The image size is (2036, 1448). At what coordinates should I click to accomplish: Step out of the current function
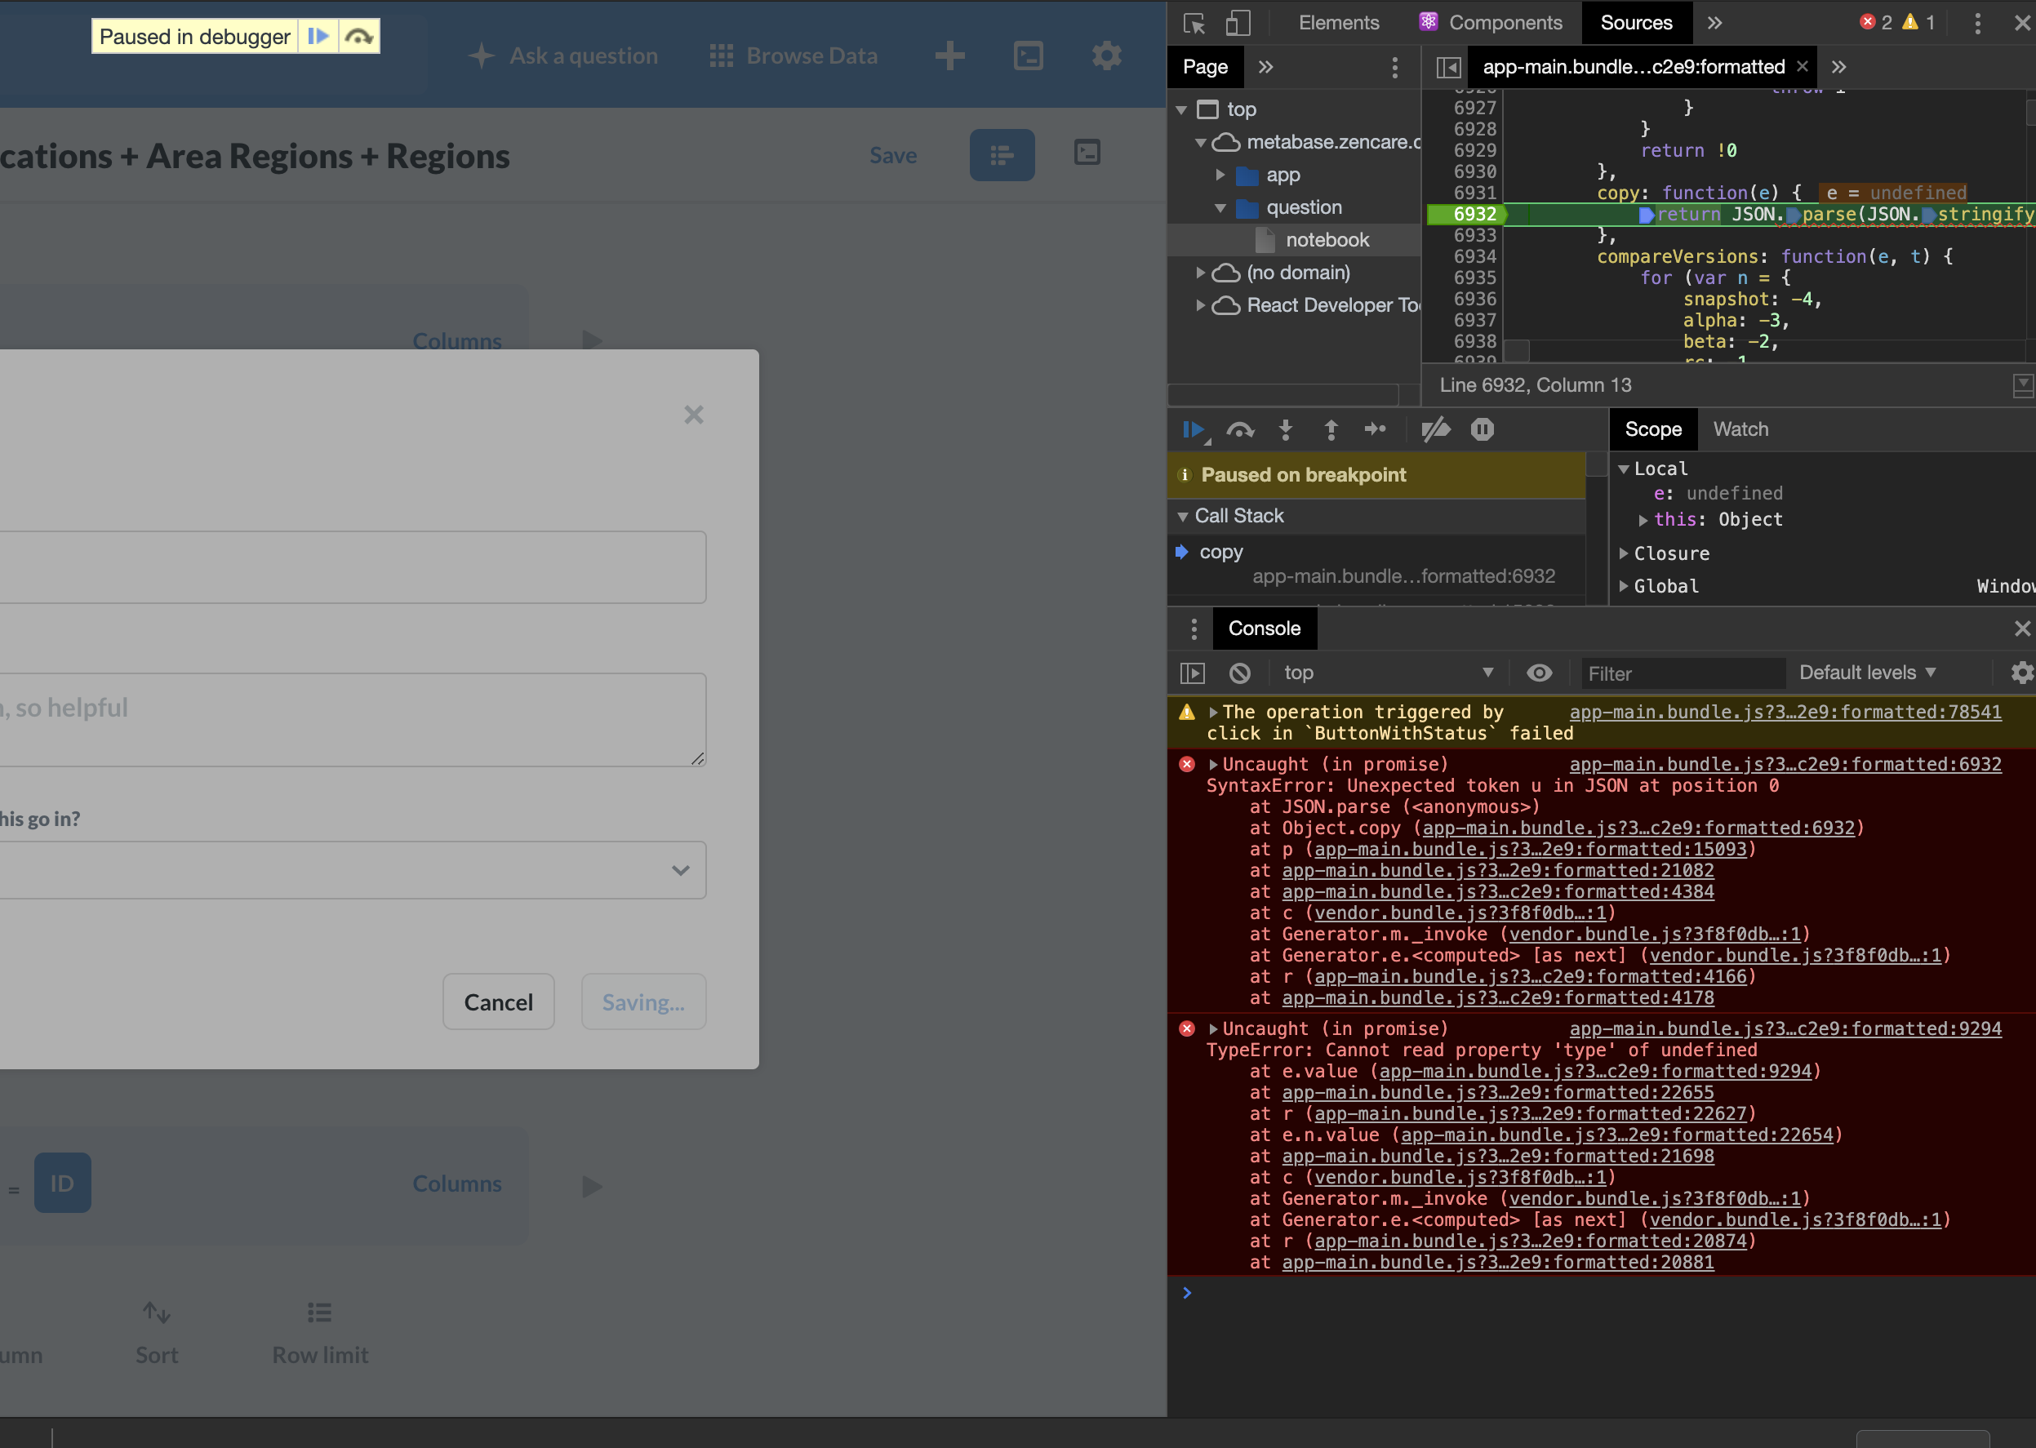pyautogui.click(x=1331, y=429)
